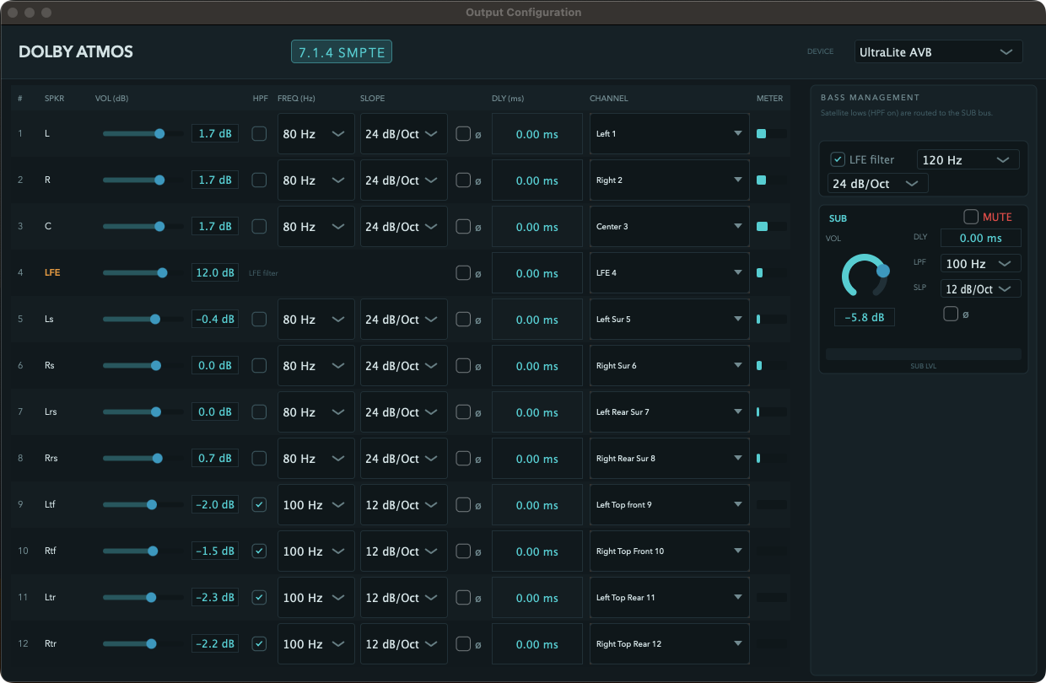Viewport: 1046px width, 683px height.
Task: Click the Rtf speaker label
Action: coord(51,551)
